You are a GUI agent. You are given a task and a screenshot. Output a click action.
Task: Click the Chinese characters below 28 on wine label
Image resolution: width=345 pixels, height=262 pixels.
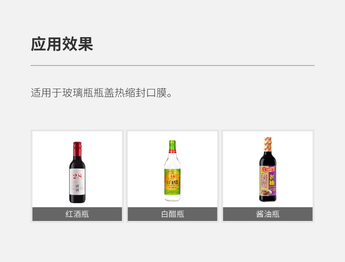tap(77, 189)
